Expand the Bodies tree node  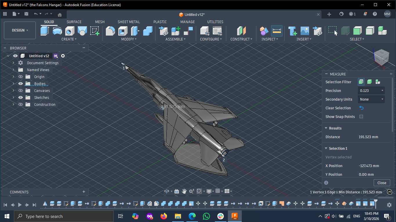(x=13, y=84)
